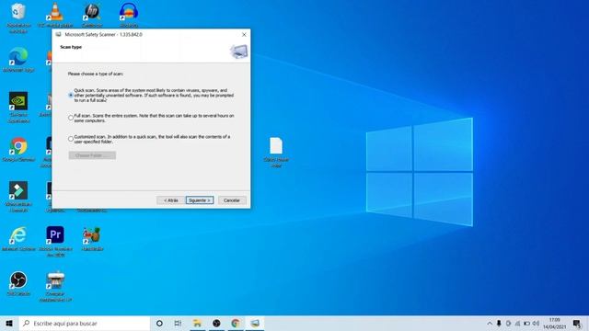Open the Audacity headphones desktop shortcut
The width and height of the screenshot is (589, 331).
[x=129, y=15]
